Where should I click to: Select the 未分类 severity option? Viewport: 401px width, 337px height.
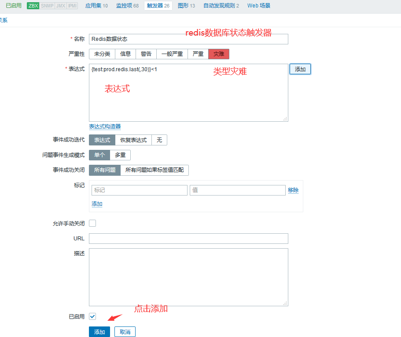[x=102, y=54]
